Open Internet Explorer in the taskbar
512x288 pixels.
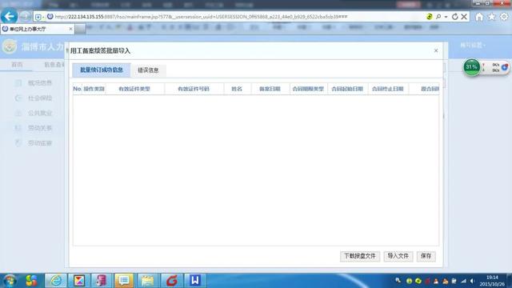(x=56, y=281)
